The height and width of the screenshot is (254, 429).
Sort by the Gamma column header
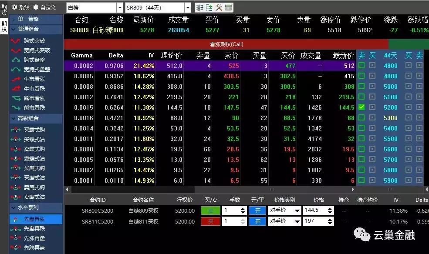81,55
